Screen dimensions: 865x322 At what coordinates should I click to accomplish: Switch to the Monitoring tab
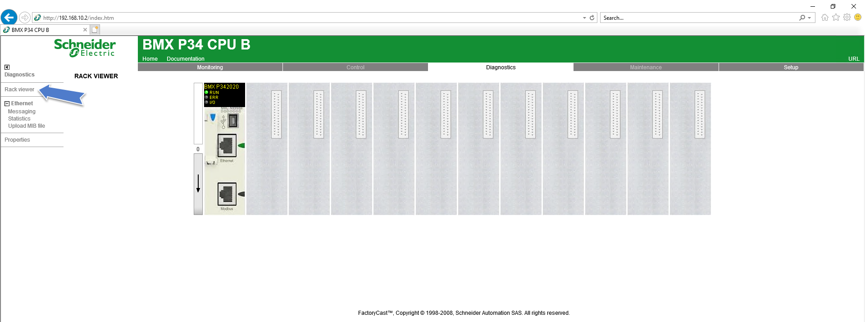(x=210, y=67)
